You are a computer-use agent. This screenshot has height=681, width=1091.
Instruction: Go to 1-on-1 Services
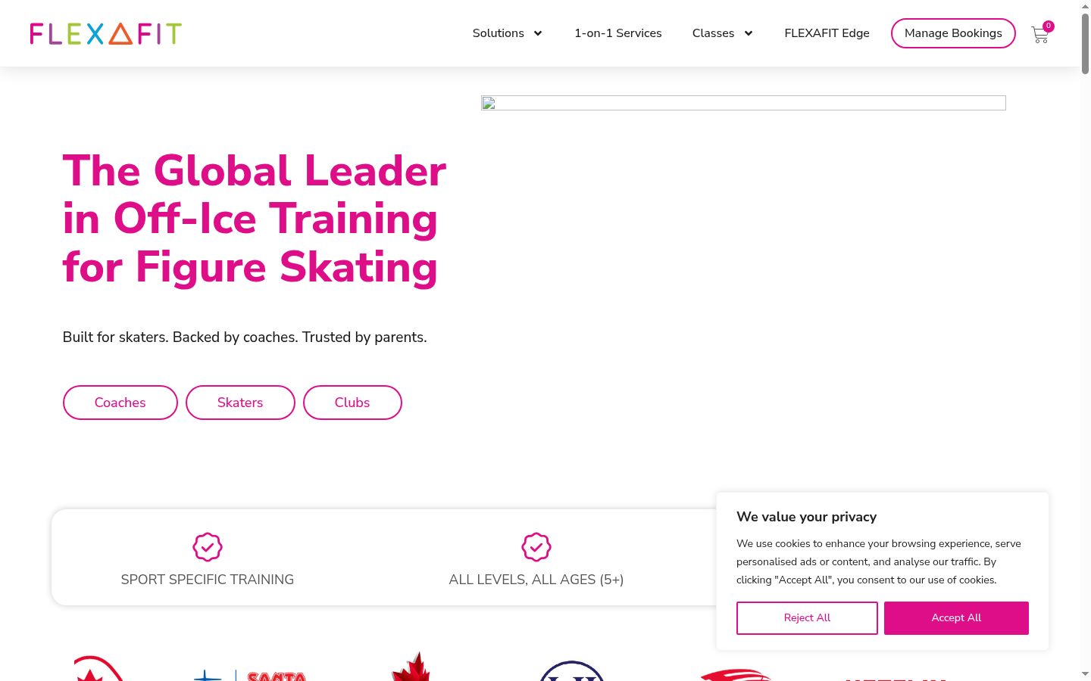(x=618, y=33)
